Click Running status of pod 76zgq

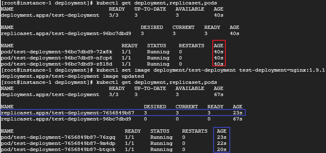tap(161, 137)
